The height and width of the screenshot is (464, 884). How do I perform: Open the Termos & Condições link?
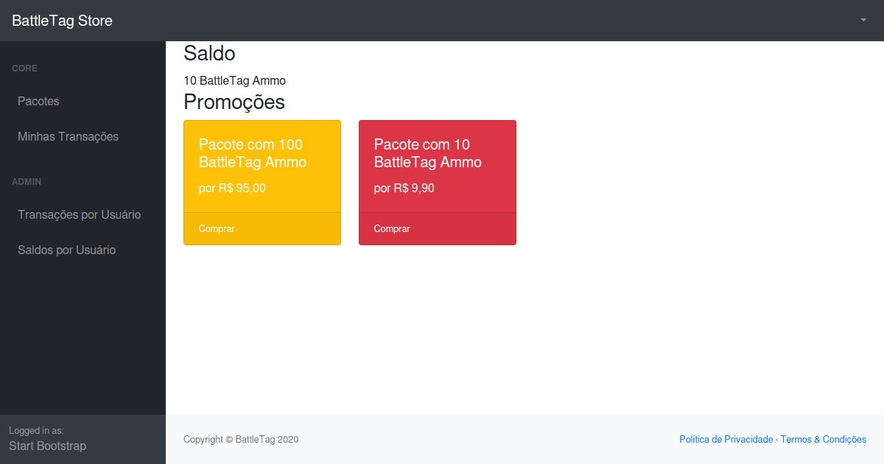tap(823, 439)
